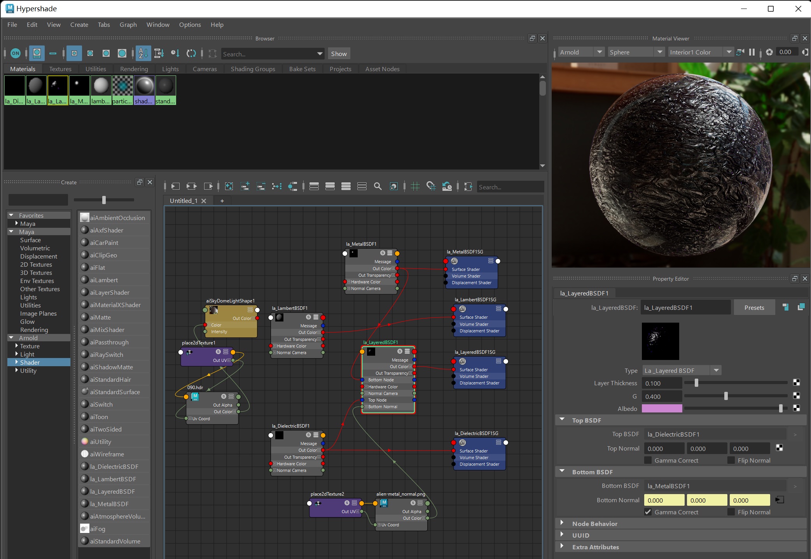Switch to the Textures tab
The height and width of the screenshot is (559, 811).
(60, 69)
